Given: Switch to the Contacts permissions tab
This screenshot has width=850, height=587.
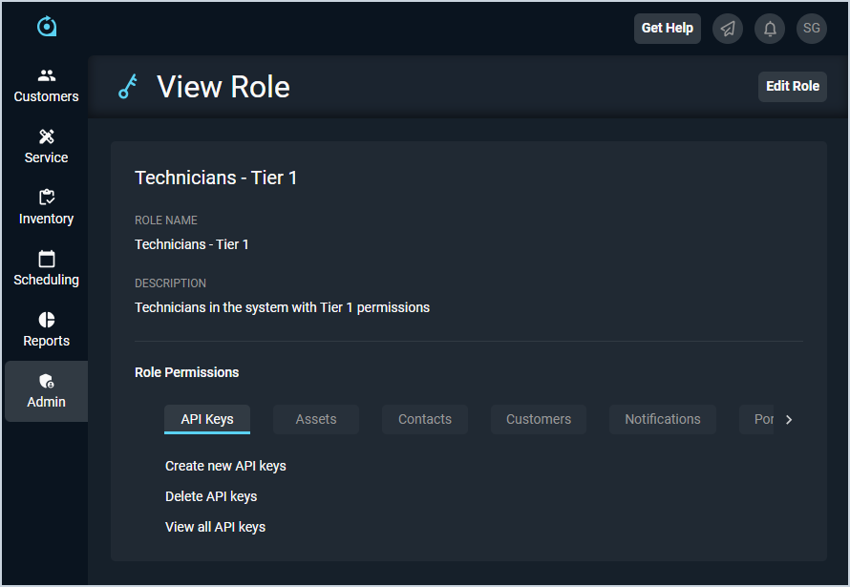Looking at the screenshot, I should (x=425, y=419).
